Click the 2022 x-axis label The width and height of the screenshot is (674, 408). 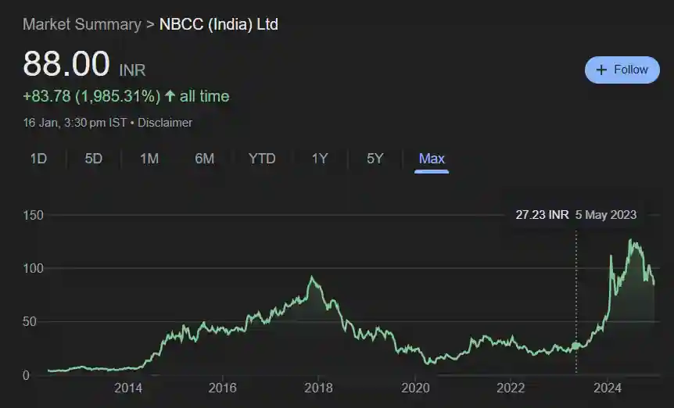511,388
